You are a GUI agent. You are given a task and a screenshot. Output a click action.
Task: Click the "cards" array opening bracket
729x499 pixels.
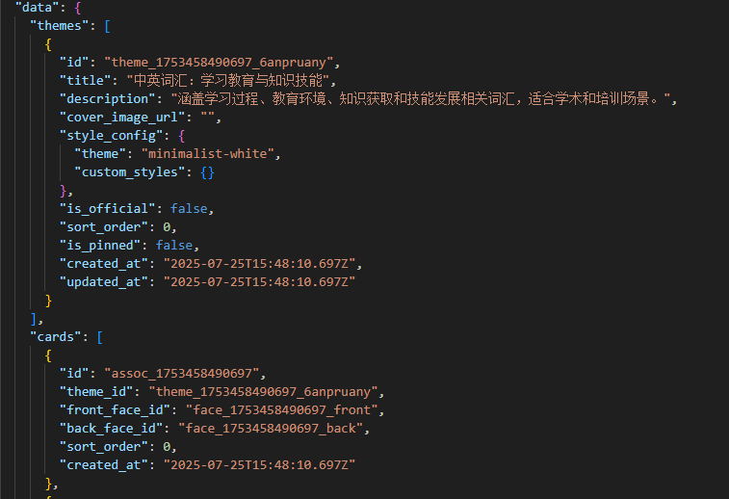pyautogui.click(x=100, y=337)
